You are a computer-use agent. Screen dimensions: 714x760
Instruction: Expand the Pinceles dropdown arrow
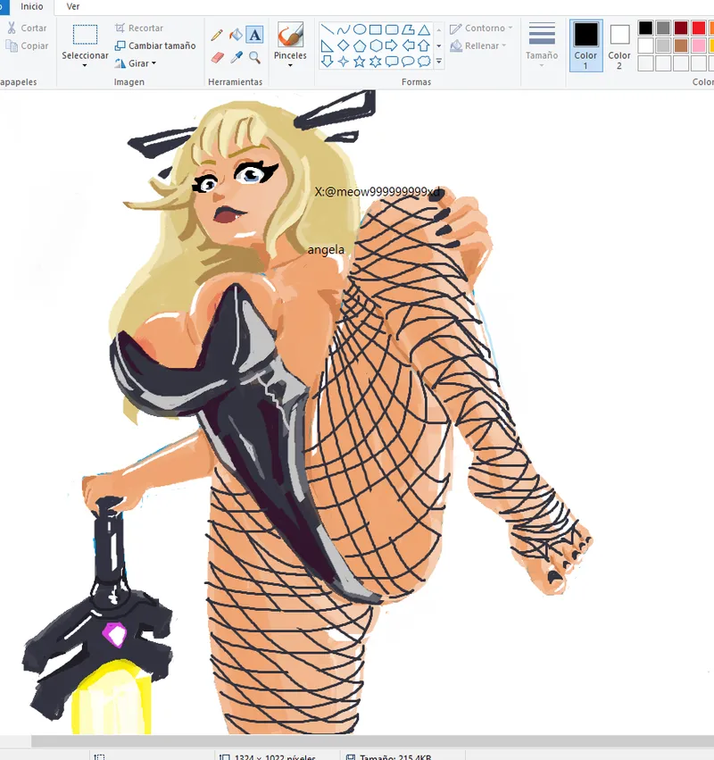(x=290, y=65)
